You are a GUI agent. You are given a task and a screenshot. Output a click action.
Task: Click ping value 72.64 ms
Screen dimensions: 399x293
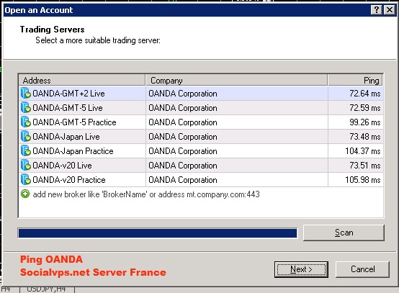(365, 94)
